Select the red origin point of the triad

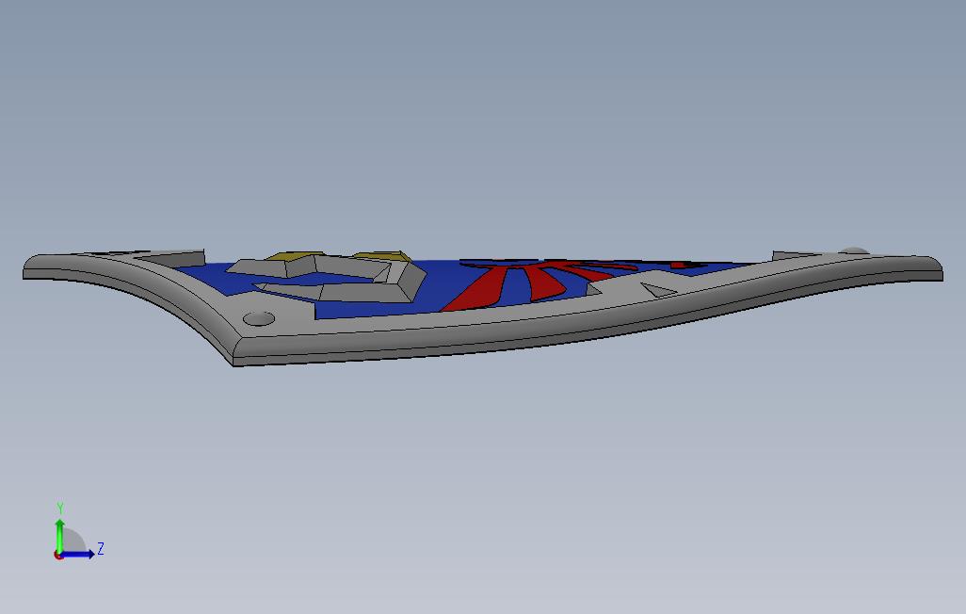(58, 556)
